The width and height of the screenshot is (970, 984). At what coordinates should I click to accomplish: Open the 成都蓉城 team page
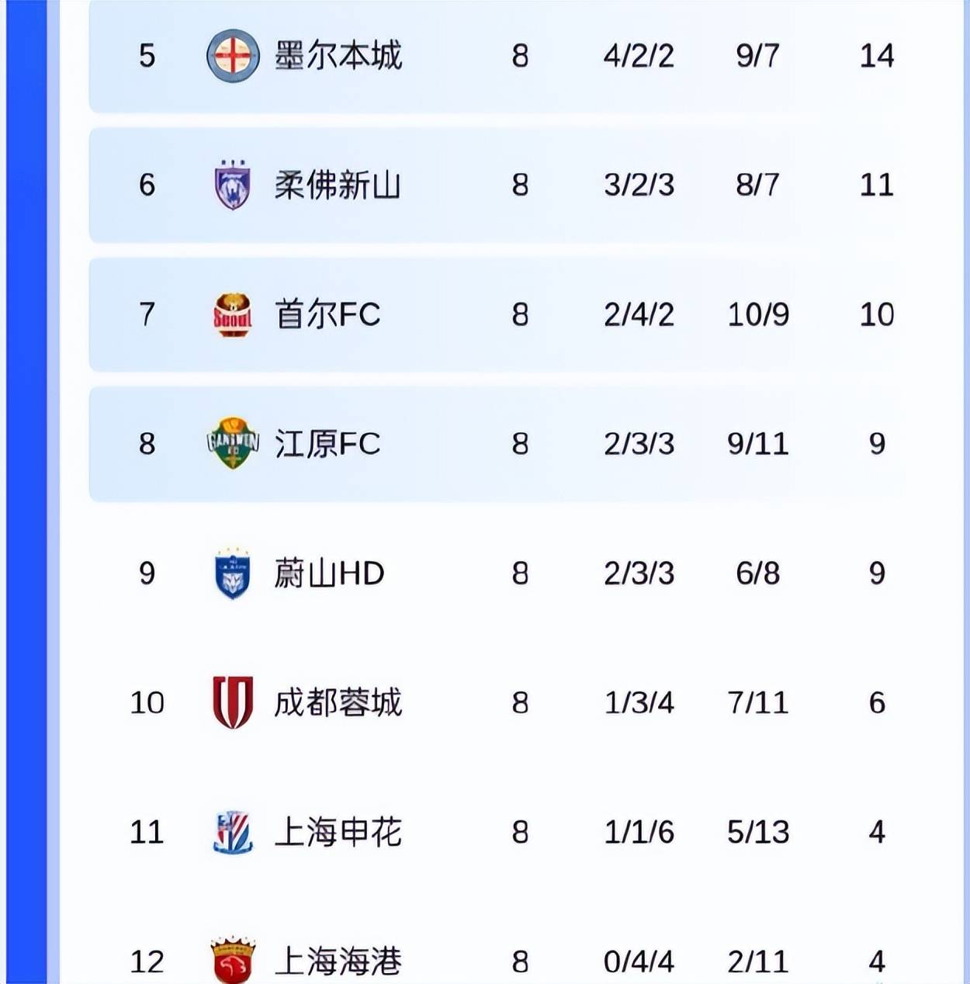coord(338,702)
